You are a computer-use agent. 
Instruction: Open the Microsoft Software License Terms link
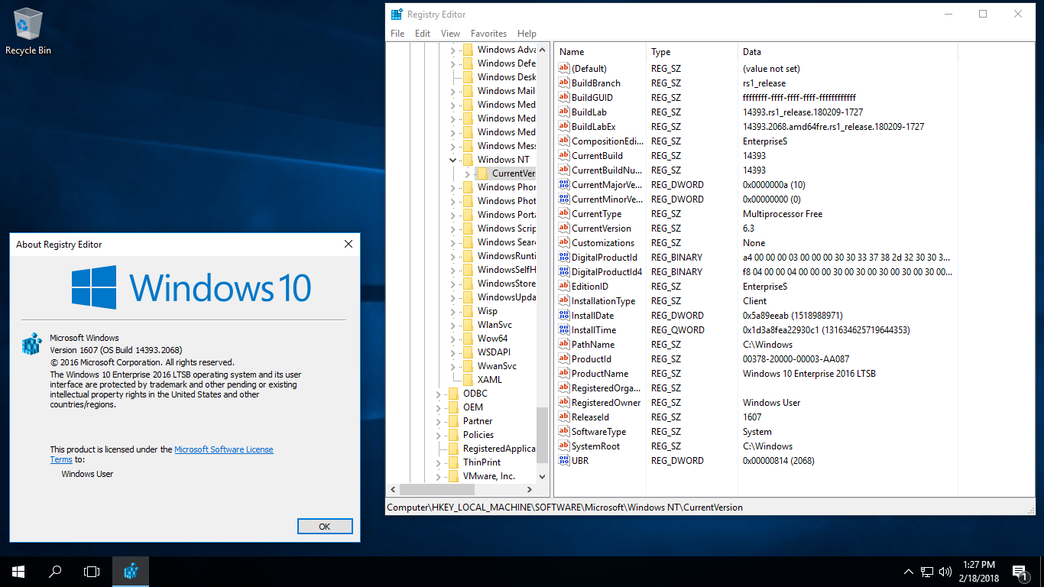tap(223, 449)
